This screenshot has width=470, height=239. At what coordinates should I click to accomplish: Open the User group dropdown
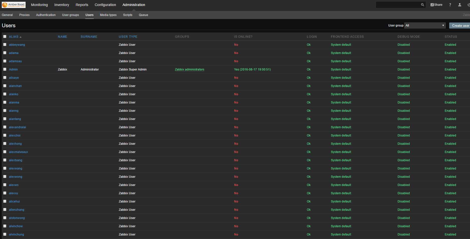tap(425, 25)
